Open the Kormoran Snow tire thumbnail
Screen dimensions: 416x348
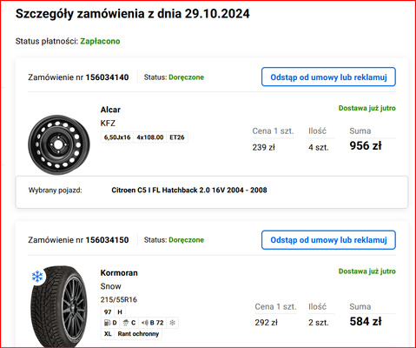pyautogui.click(x=59, y=307)
